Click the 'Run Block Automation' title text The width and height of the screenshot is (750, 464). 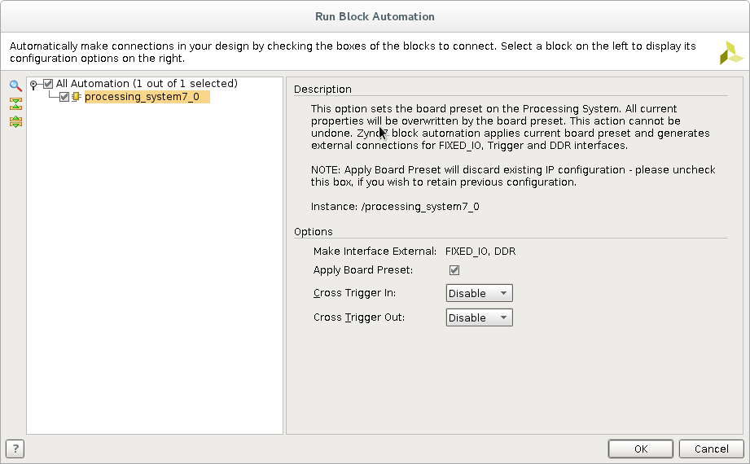point(375,16)
